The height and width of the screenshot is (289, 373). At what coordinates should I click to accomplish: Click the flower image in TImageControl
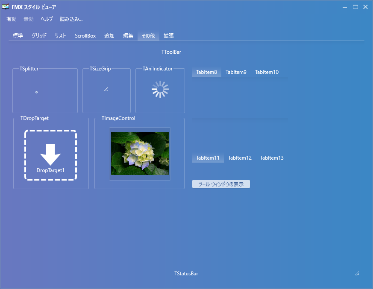tap(140, 154)
